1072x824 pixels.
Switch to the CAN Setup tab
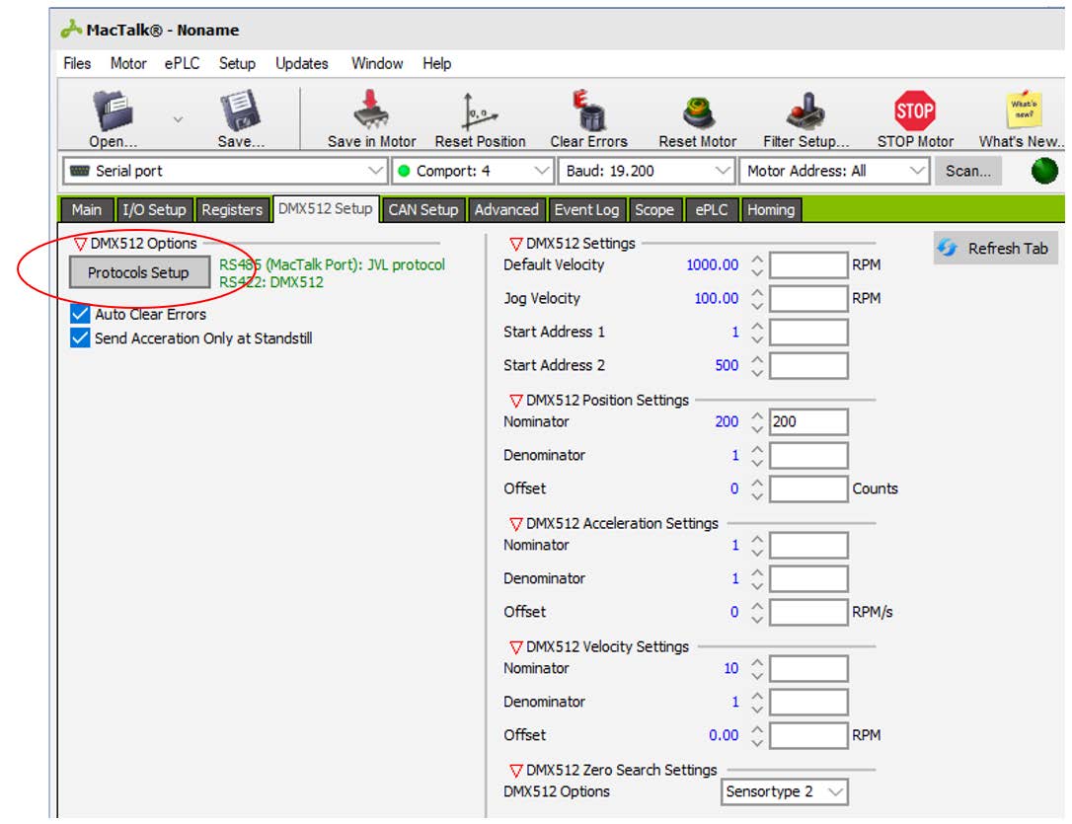pyautogui.click(x=423, y=210)
